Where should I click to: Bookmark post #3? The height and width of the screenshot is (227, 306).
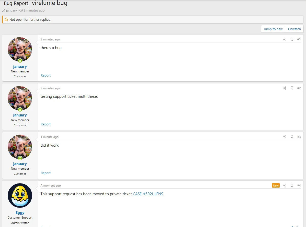tap(292, 137)
